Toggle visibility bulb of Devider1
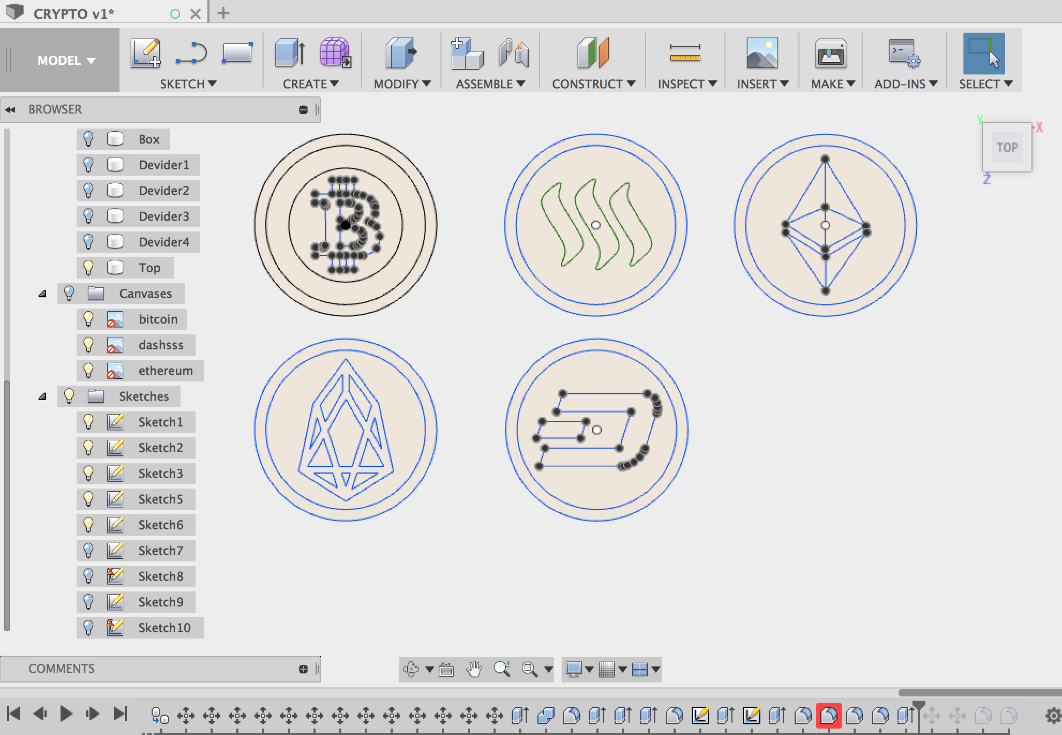The height and width of the screenshot is (735, 1062). (88, 164)
